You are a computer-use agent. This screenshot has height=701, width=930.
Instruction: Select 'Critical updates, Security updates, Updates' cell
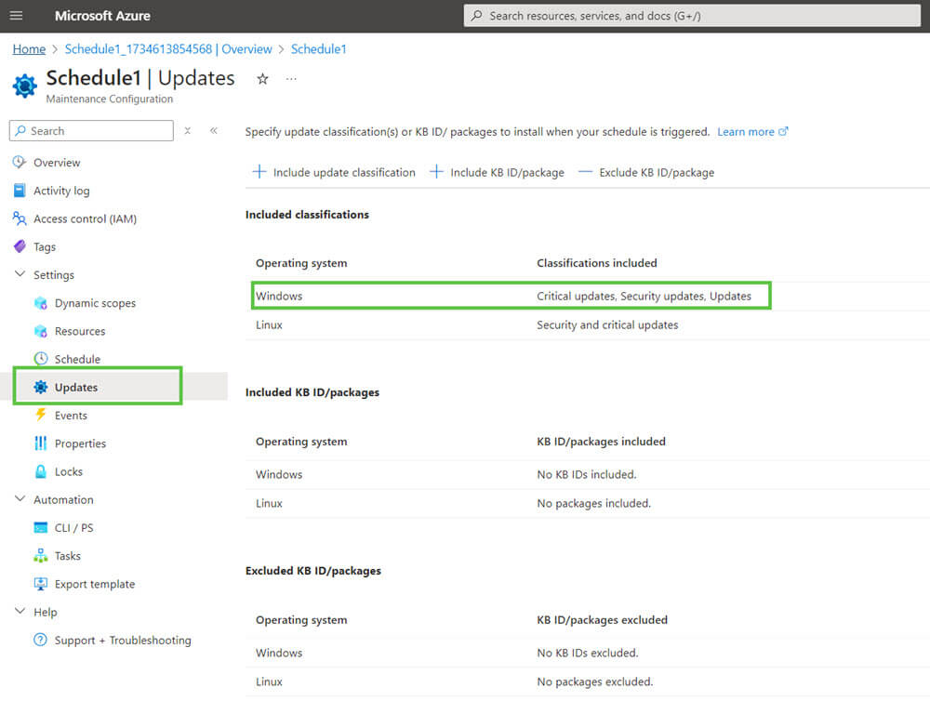pos(644,296)
